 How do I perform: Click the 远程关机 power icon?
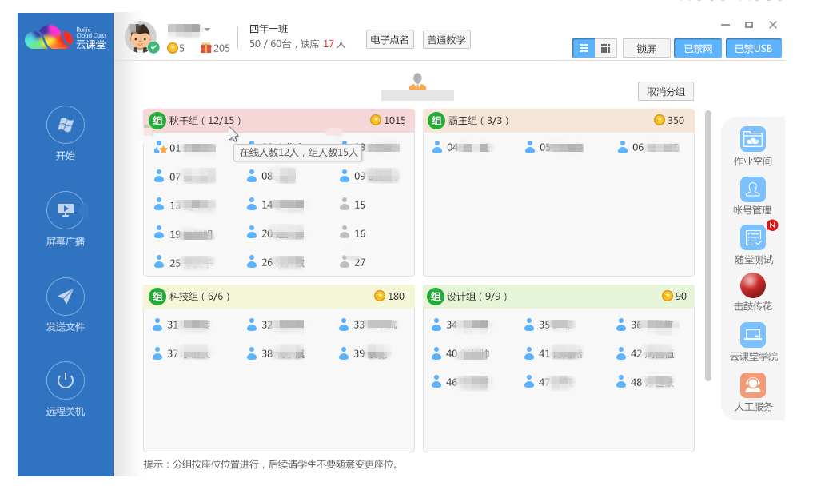(x=66, y=380)
